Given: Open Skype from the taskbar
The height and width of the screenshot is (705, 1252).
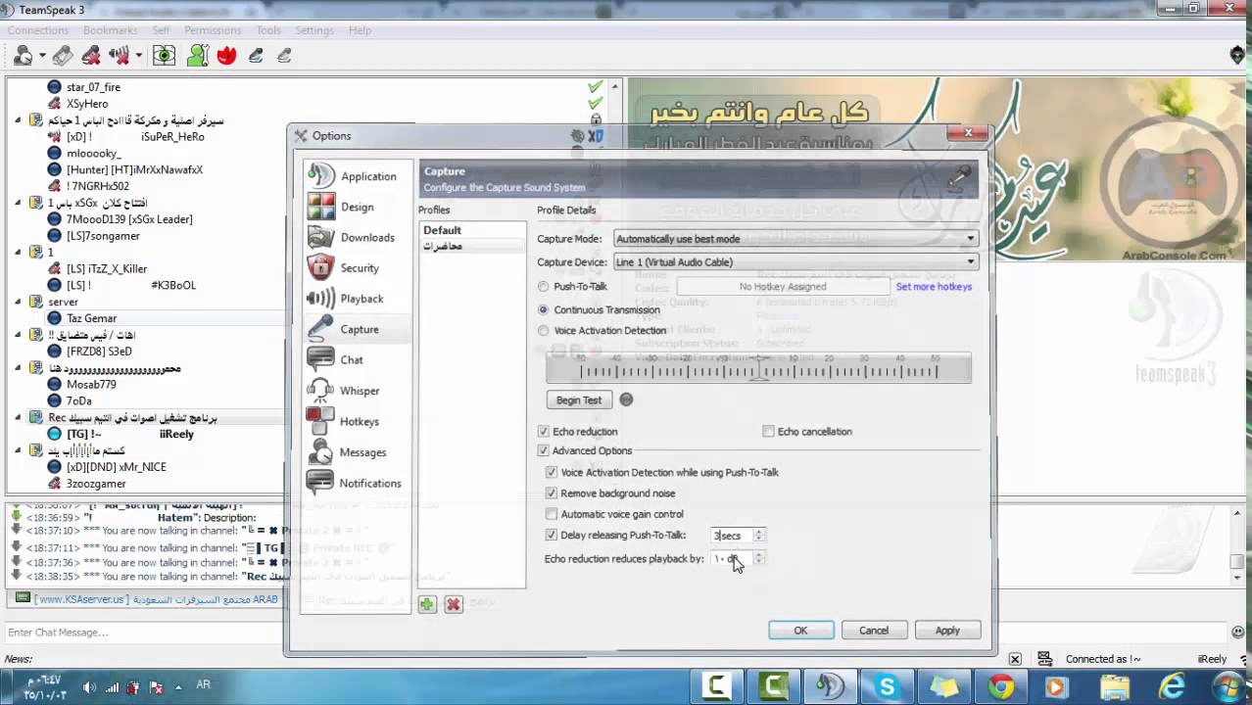Looking at the screenshot, I should [888, 686].
